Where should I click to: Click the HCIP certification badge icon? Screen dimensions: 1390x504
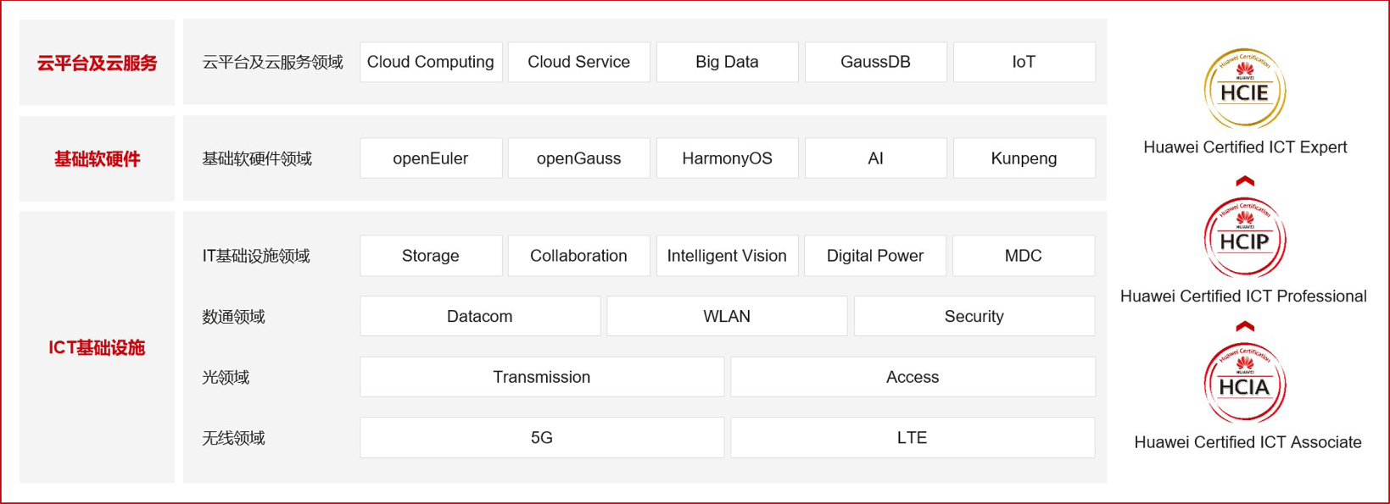1244,238
